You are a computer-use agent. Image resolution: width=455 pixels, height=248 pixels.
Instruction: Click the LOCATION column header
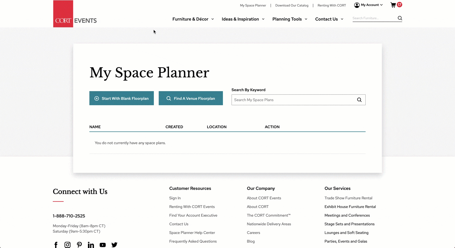[x=217, y=127]
